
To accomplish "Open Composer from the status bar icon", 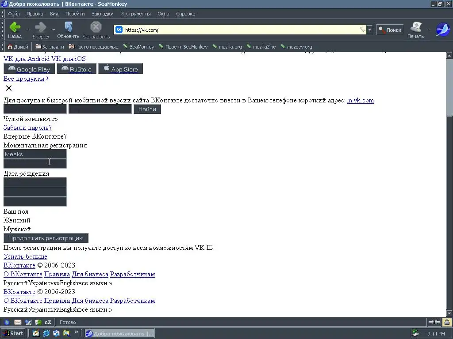I will pyautogui.click(x=28, y=322).
